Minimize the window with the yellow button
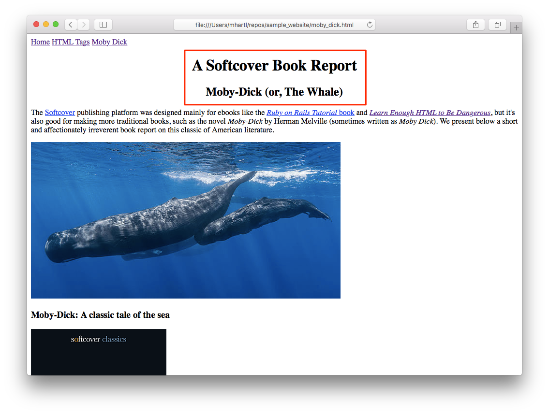The height and width of the screenshot is (414, 549). pos(46,24)
